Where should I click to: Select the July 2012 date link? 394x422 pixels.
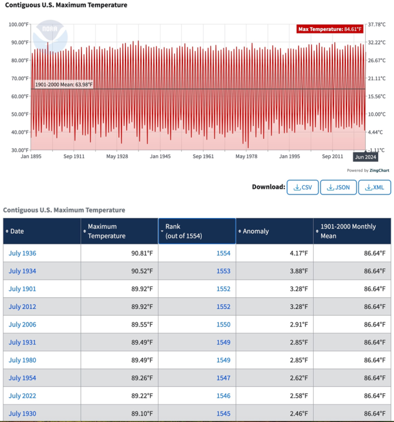click(x=22, y=307)
